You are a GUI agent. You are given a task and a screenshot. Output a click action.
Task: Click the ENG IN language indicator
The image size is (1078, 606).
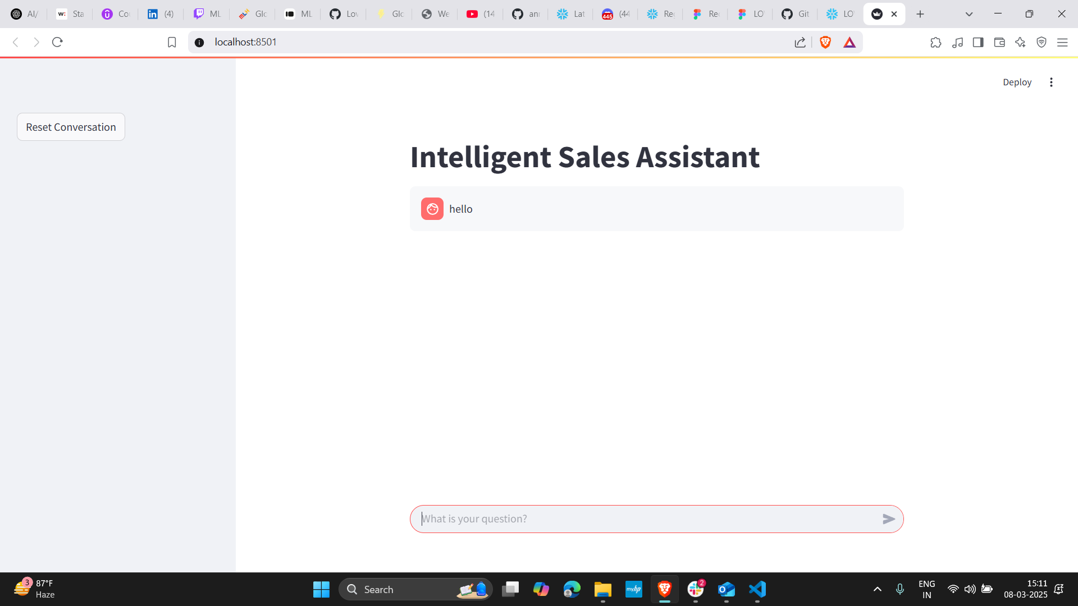[x=925, y=589]
